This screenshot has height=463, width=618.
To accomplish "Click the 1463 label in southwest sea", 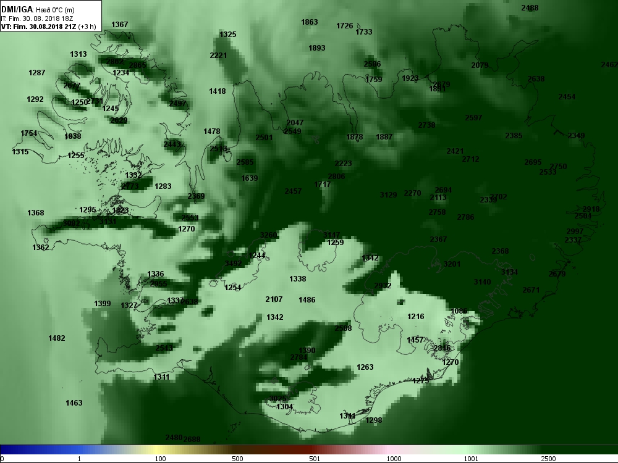I will point(74,403).
